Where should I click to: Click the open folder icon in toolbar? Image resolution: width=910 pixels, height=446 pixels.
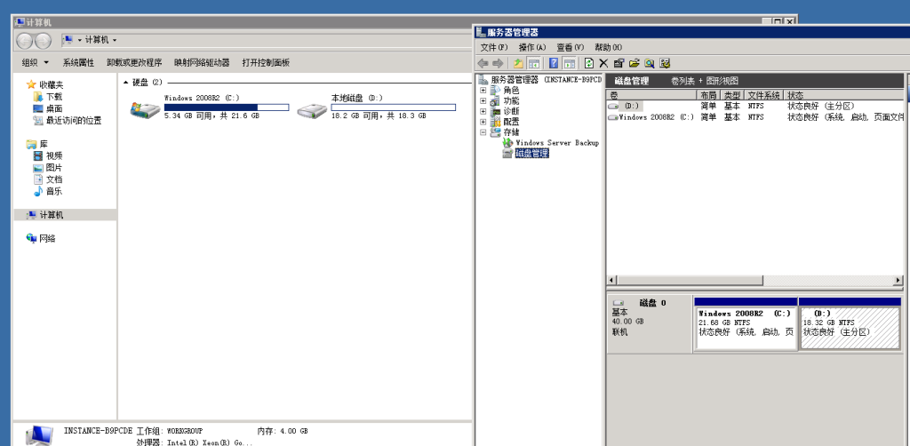[x=634, y=63]
